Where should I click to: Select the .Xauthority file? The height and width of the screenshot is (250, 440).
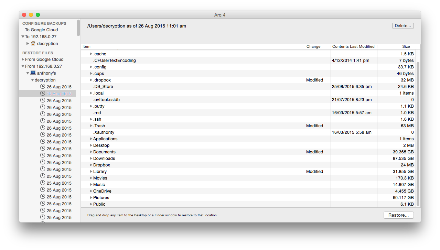tap(104, 132)
